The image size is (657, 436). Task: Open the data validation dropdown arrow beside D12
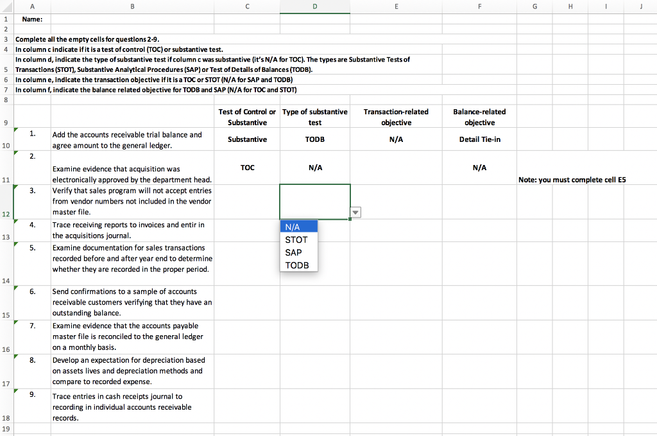[355, 212]
